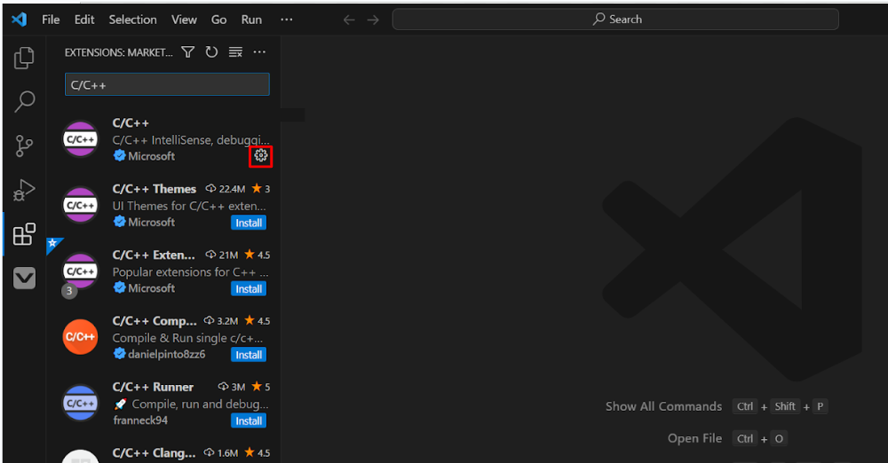Viewport: 888px width, 463px height.
Task: Click the extensions search box containing C/C++
Action: click(167, 84)
